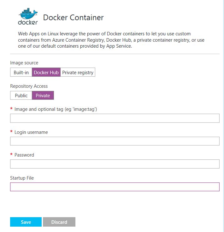The width and height of the screenshot is (224, 232).
Task: Discard the container configuration changes
Action: (x=59, y=222)
